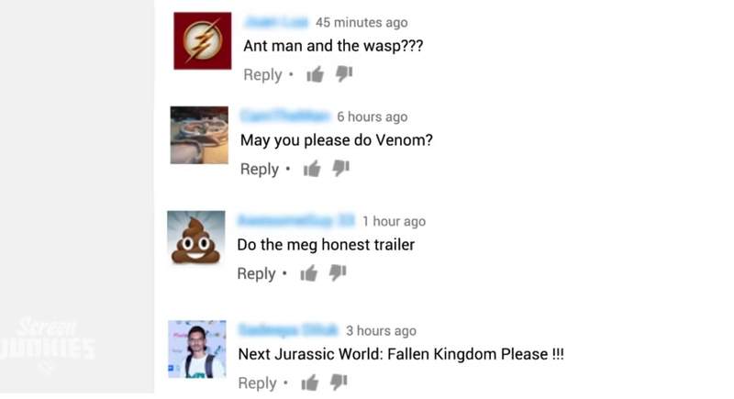Like the Jurassic World: Fallen Kingdom comment

pyautogui.click(x=310, y=382)
